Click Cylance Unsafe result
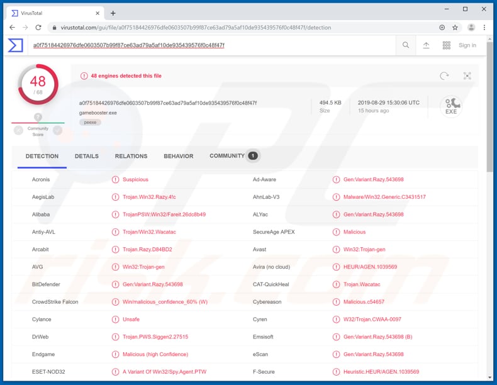The height and width of the screenshot is (385, 497). (131, 320)
